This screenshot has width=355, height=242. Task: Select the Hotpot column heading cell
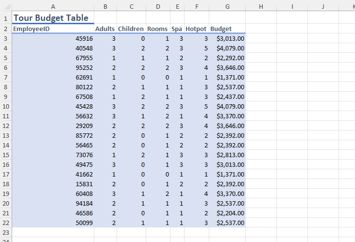coord(196,29)
